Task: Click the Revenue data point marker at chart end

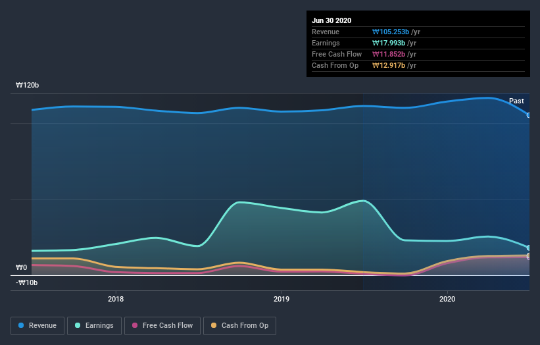Action: pyautogui.click(x=528, y=115)
